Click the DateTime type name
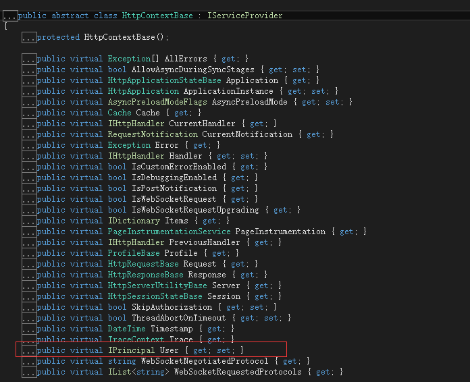 [127, 329]
